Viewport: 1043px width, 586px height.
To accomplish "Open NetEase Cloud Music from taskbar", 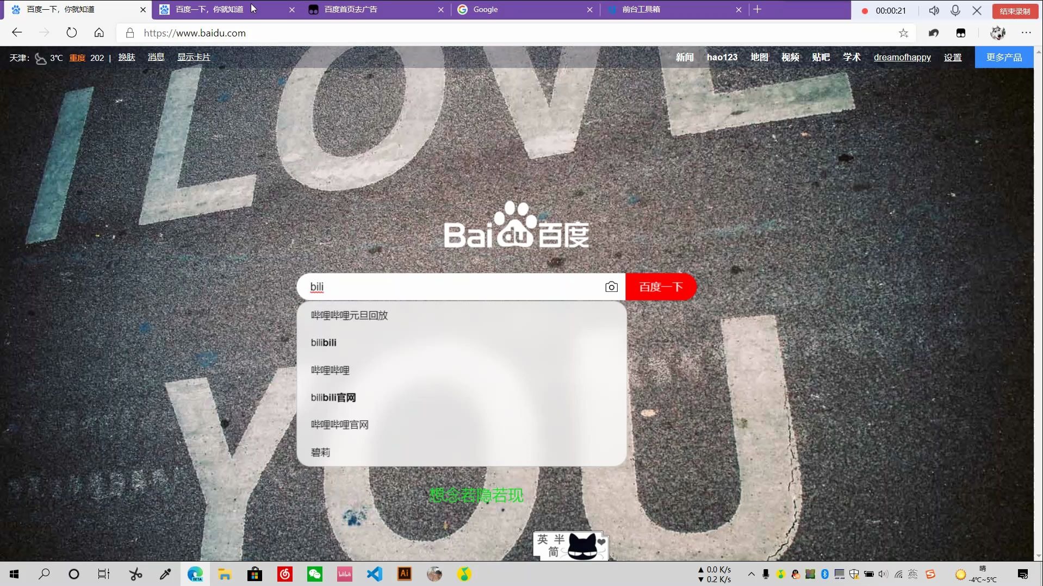I will [285, 574].
